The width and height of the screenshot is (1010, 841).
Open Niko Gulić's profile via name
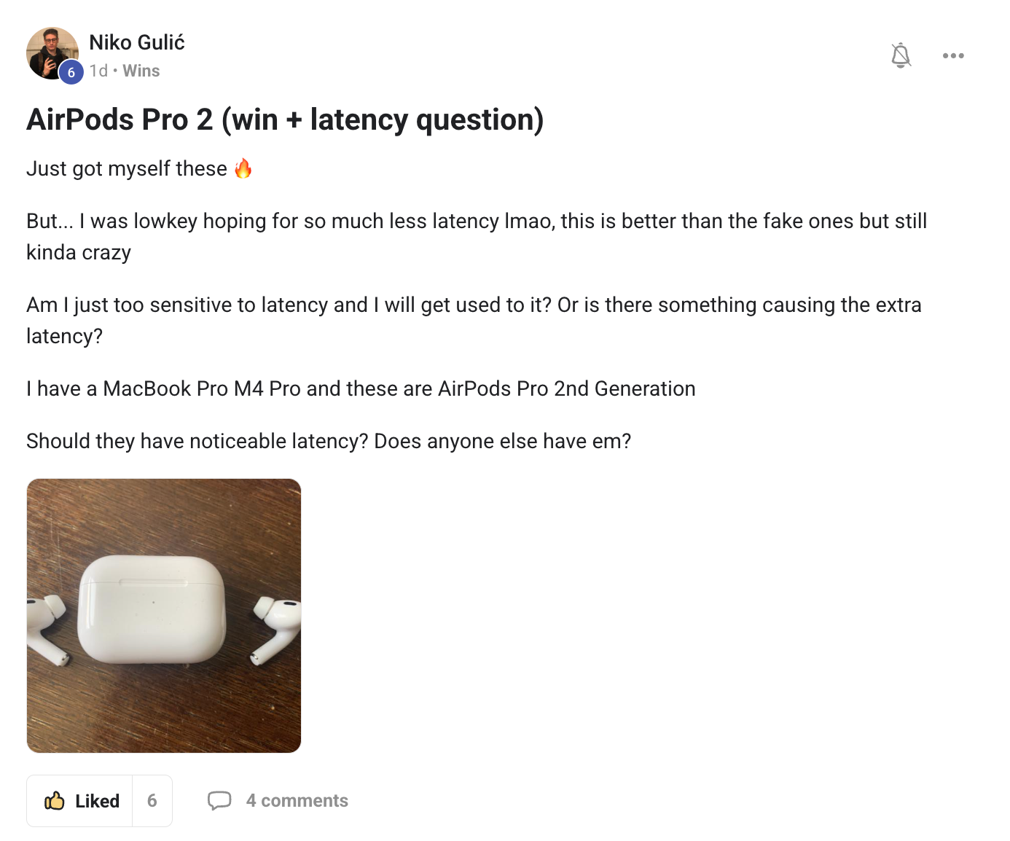click(x=137, y=42)
